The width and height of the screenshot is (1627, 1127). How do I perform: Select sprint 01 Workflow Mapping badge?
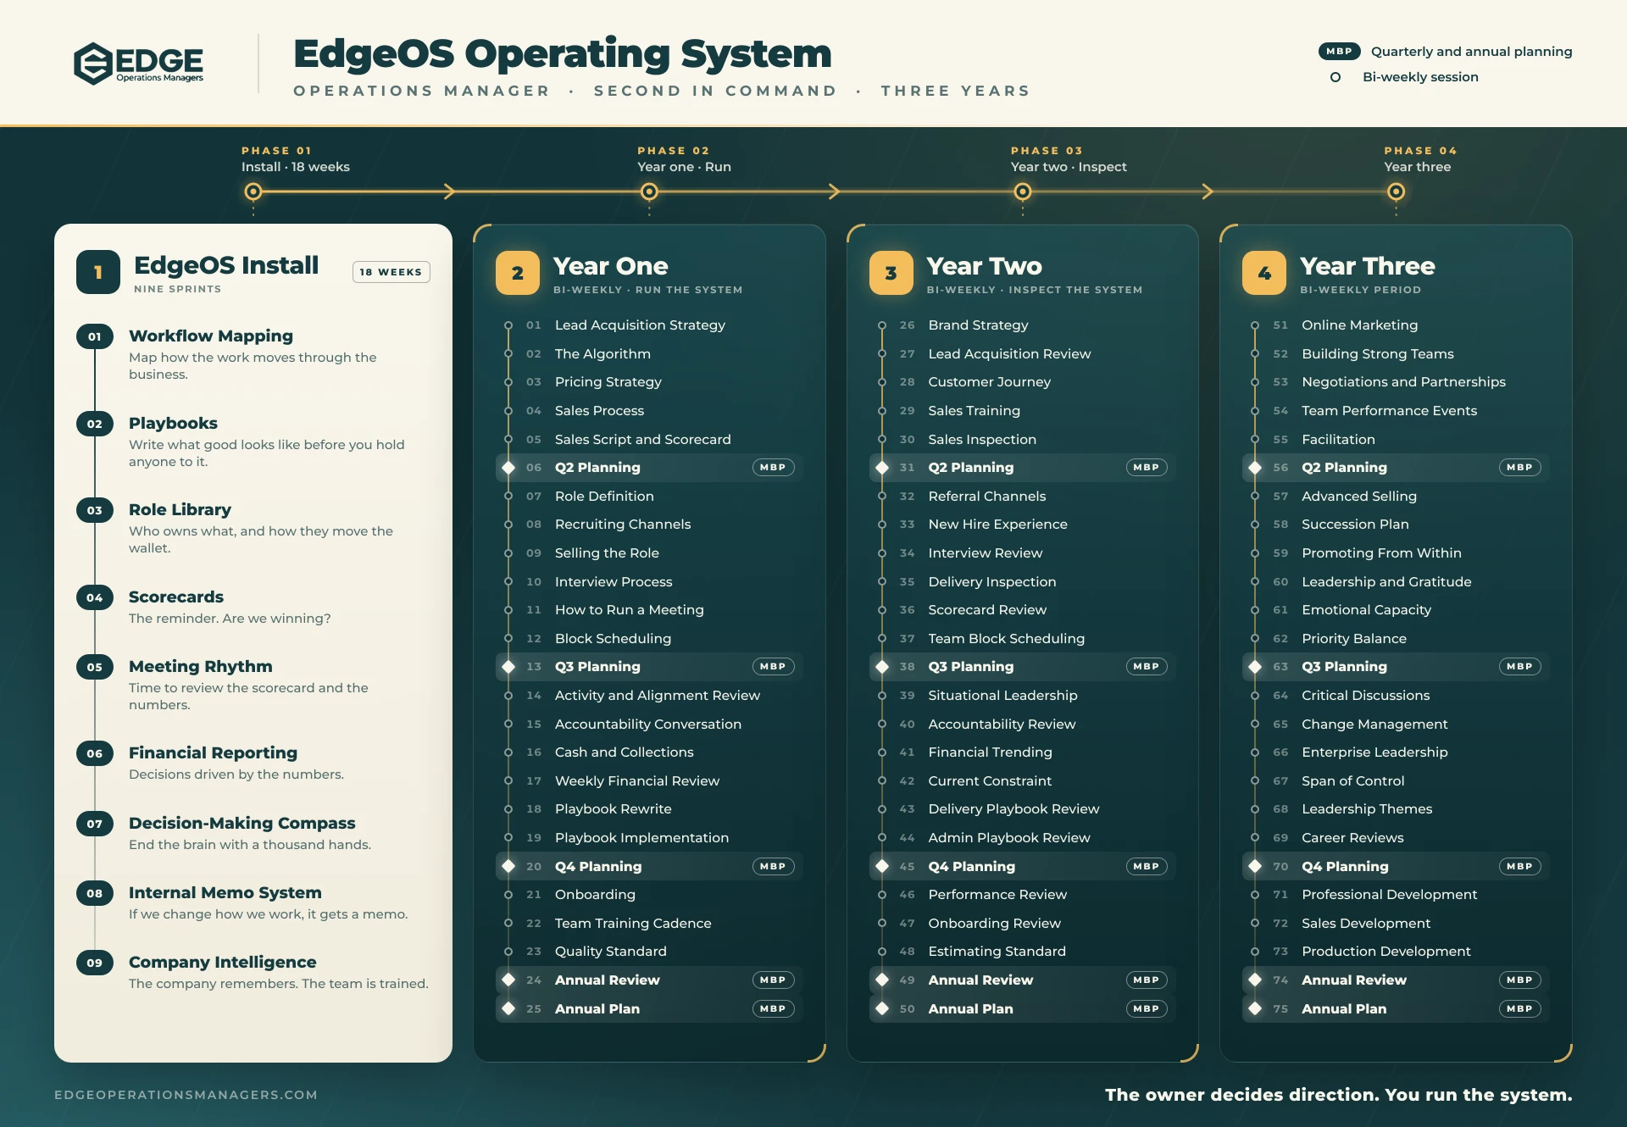[95, 336]
